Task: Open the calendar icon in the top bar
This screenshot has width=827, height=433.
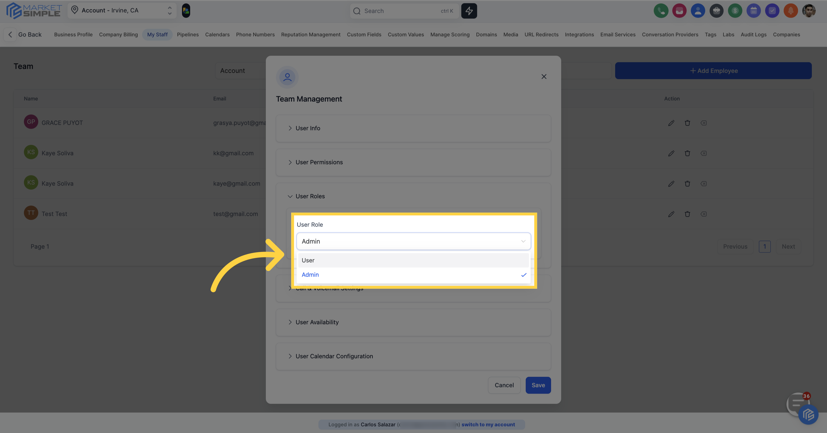Action: 754,11
